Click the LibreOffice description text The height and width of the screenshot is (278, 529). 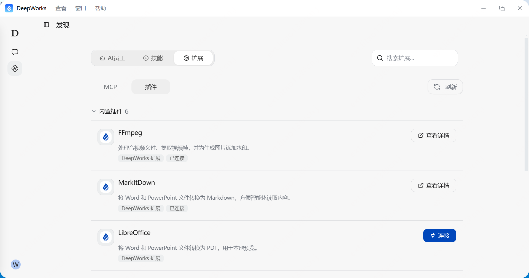tap(189, 248)
